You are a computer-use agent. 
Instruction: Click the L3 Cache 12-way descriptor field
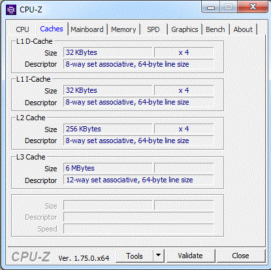(x=138, y=180)
